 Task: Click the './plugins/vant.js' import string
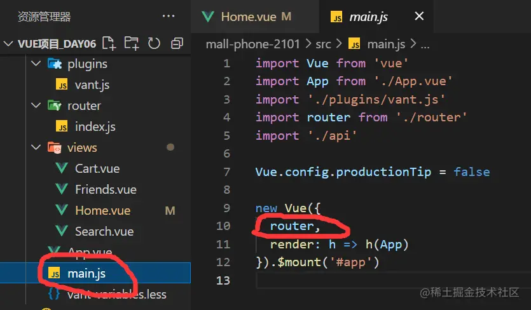point(376,100)
